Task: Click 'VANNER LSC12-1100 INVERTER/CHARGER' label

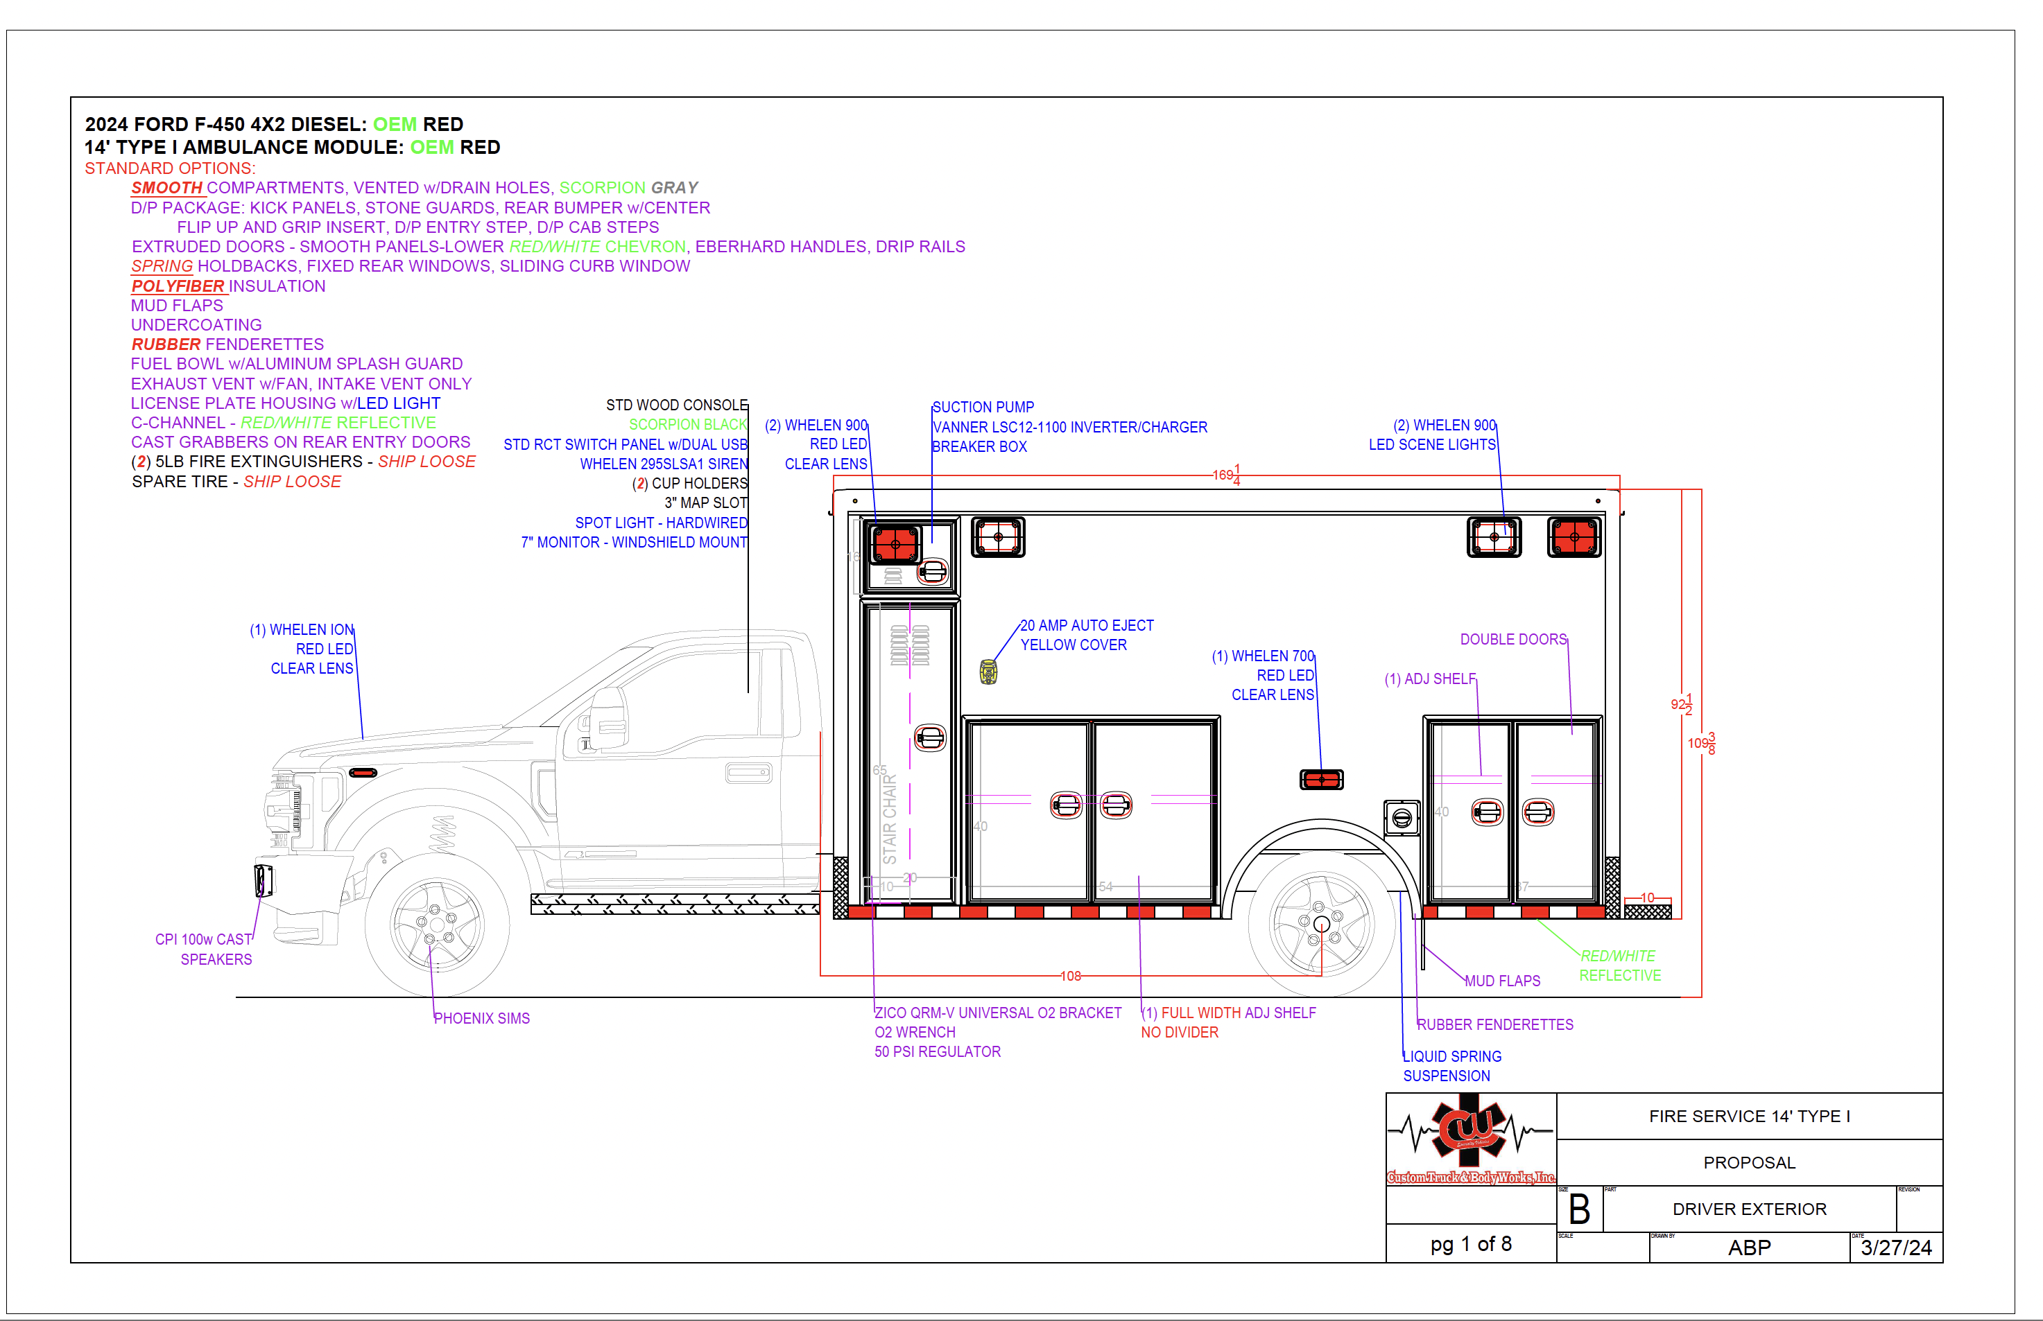Action: point(1070,427)
